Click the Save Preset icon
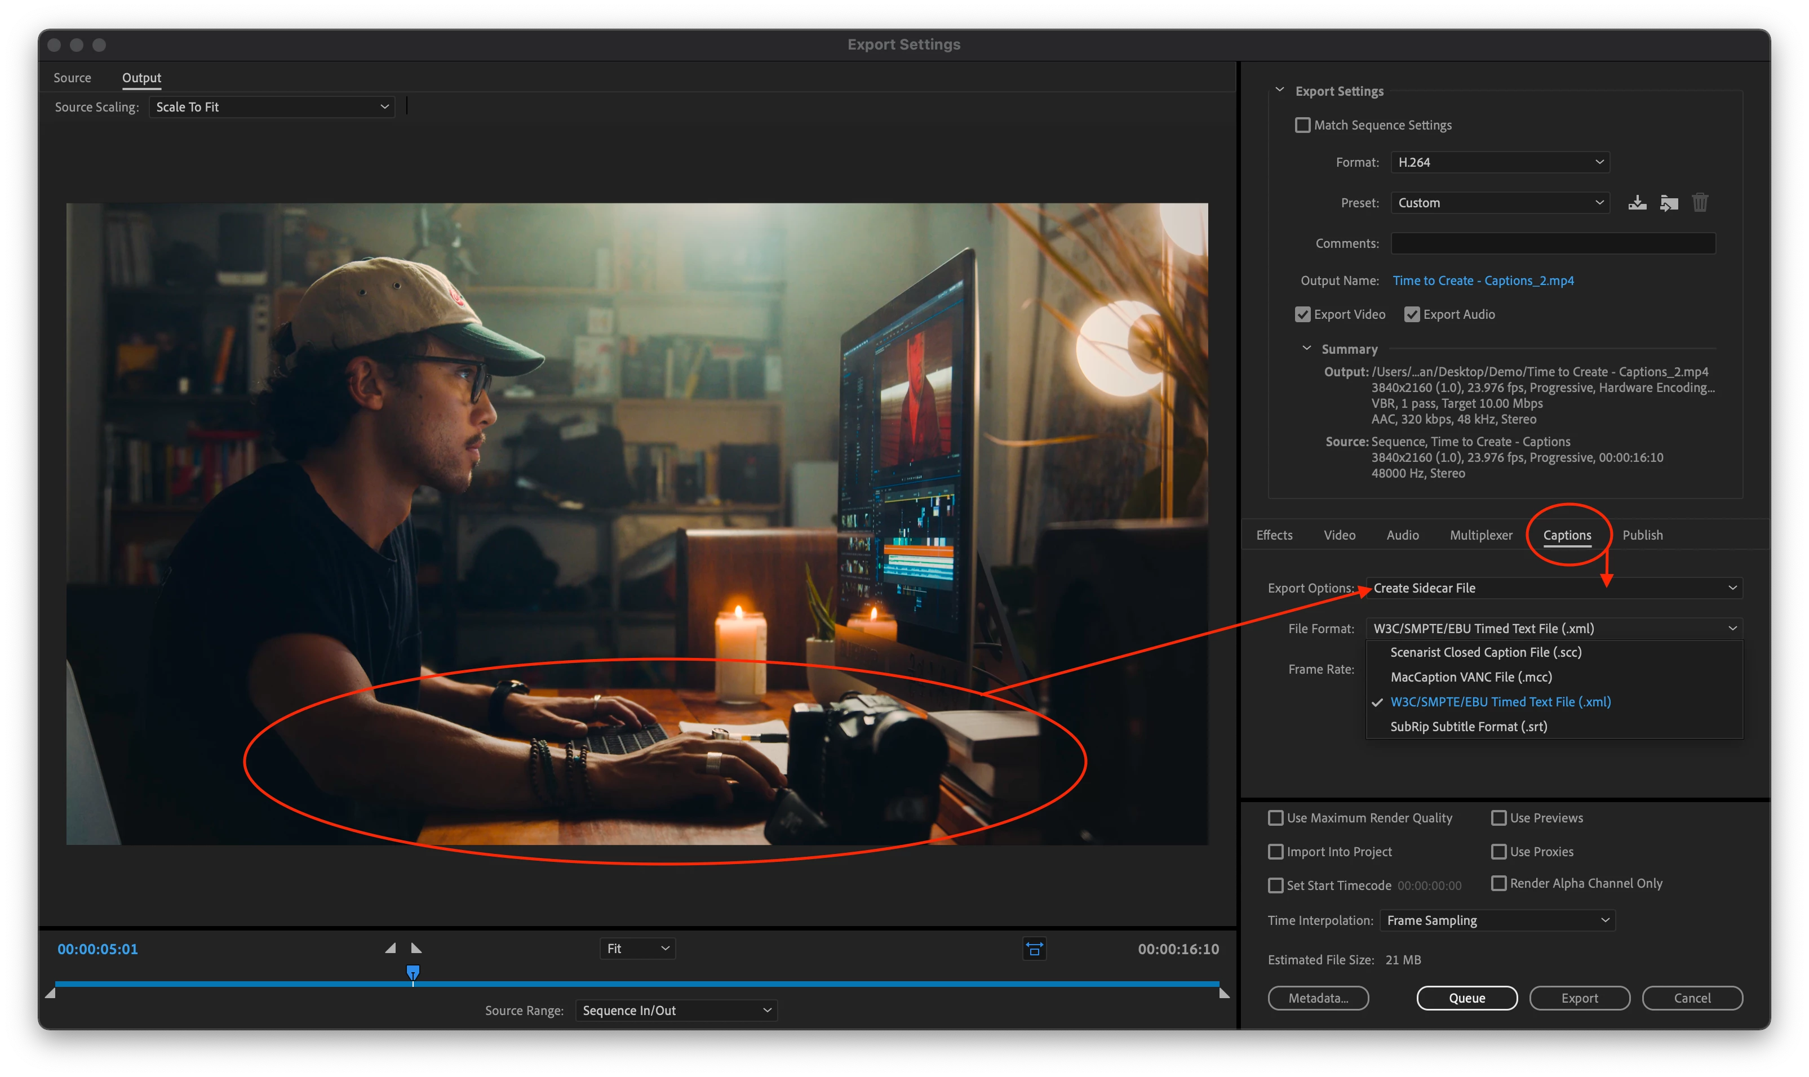The image size is (1809, 1077). (1637, 202)
